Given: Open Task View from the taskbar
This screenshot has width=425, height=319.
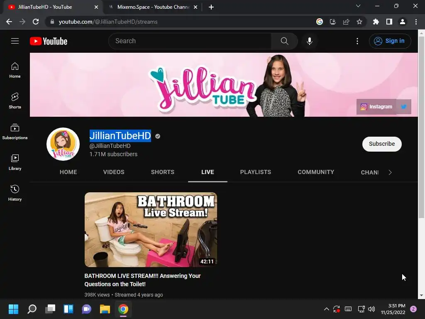Looking at the screenshot, I should [x=50, y=309].
